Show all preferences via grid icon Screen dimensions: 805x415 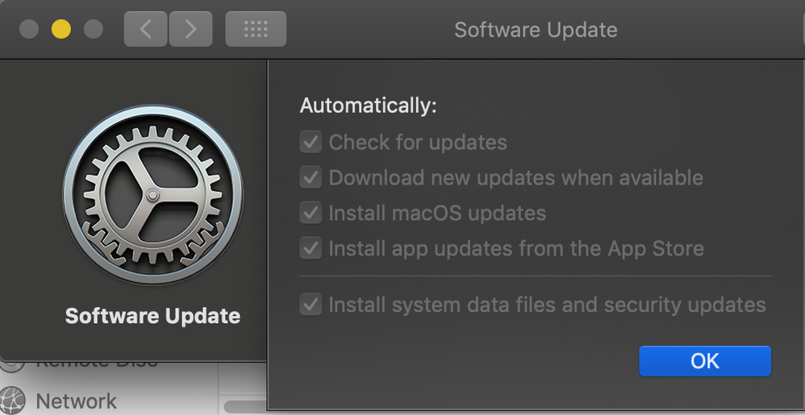[x=256, y=29]
